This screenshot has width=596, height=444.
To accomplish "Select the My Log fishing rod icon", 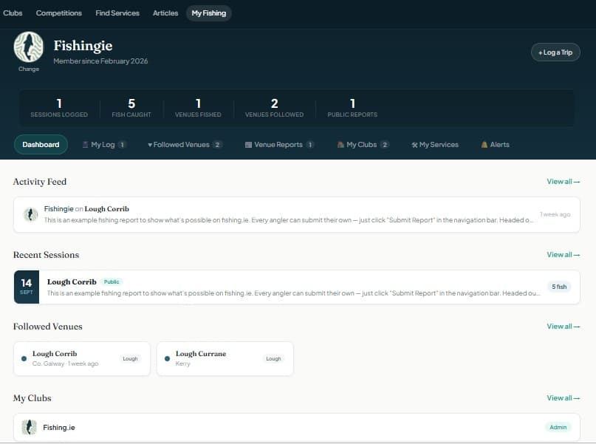I will coord(85,145).
